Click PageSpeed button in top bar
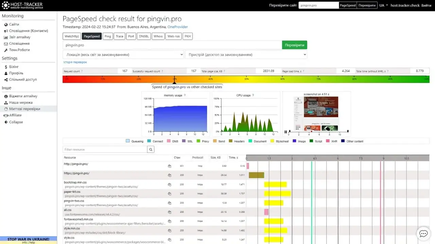Image resolution: width=435 pixels, height=244 pixels. 348,5
